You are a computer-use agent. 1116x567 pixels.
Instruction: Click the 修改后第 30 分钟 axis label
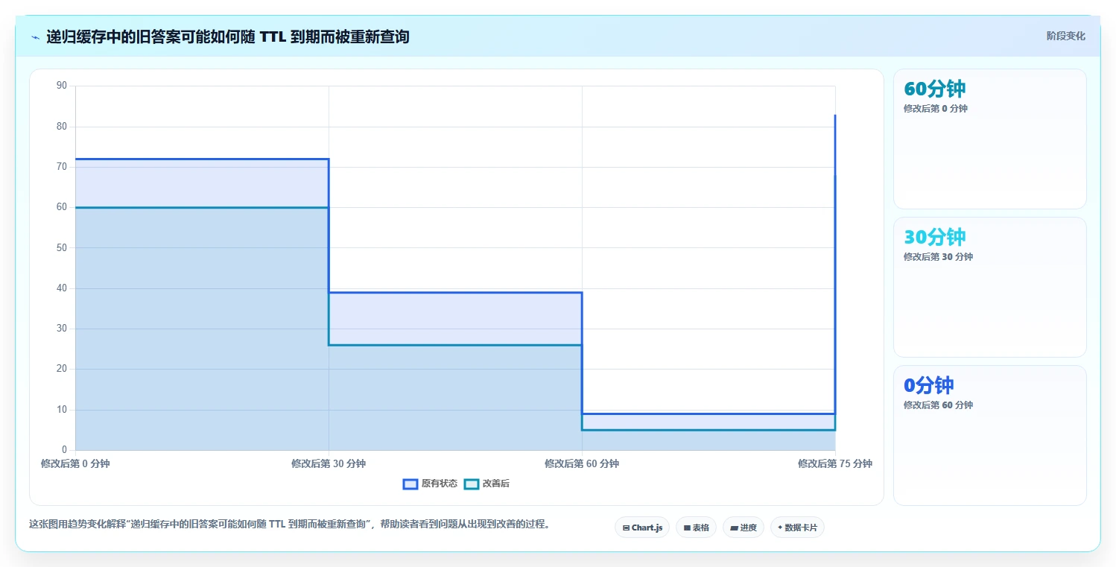click(329, 463)
